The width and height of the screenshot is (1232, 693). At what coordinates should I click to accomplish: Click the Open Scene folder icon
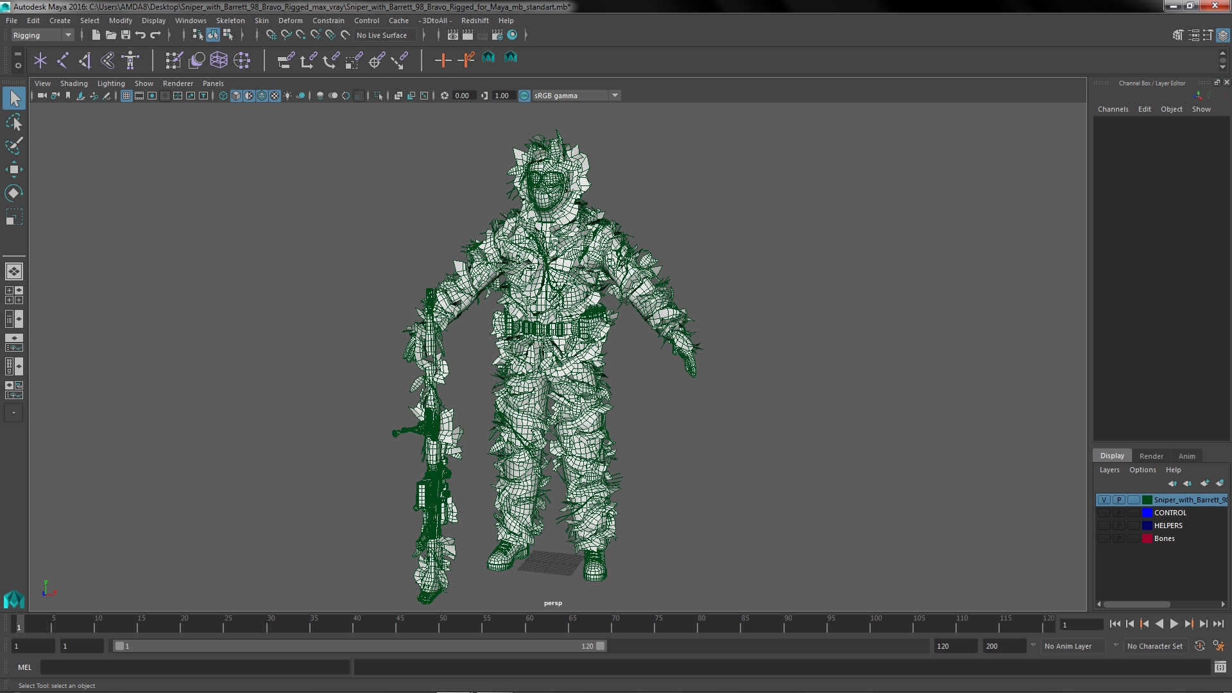pos(110,35)
